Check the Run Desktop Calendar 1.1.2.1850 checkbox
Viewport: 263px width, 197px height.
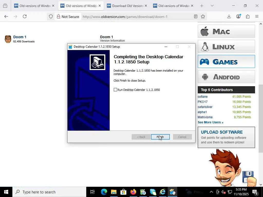click(115, 90)
